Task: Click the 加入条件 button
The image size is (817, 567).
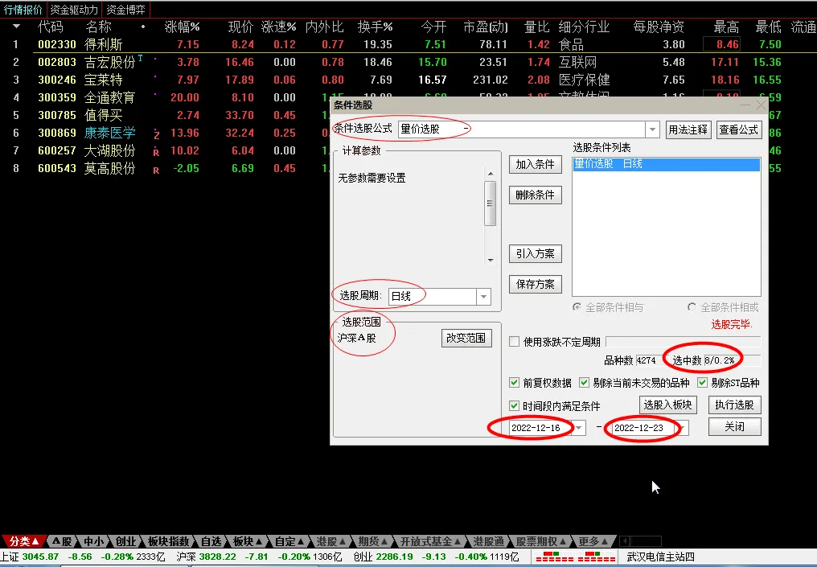Action: (535, 164)
